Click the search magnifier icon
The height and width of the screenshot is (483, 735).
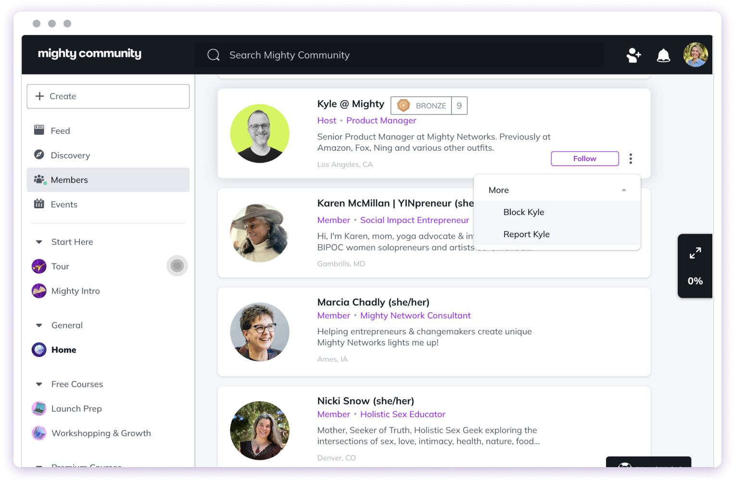tap(214, 55)
